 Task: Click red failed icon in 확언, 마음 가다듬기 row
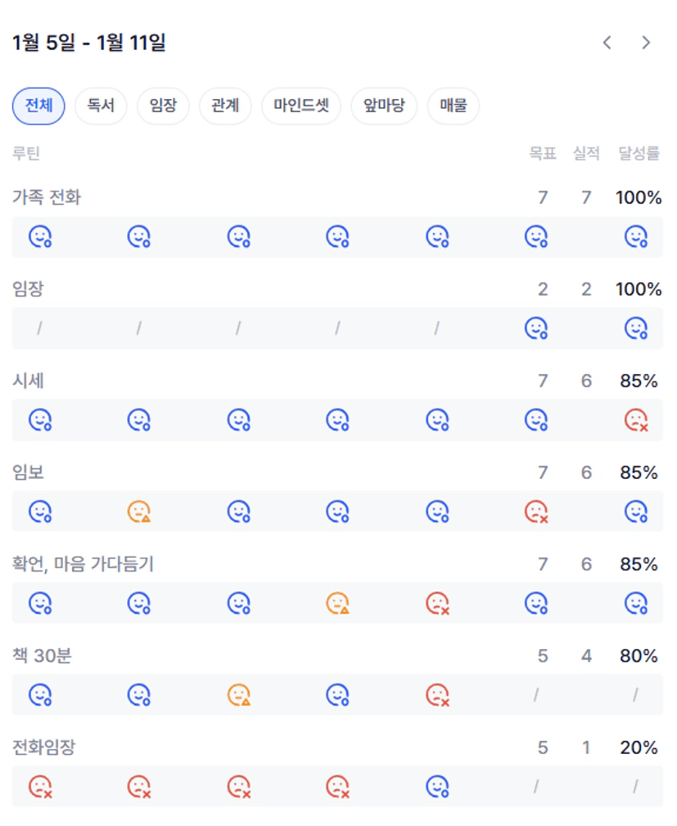pos(437,604)
